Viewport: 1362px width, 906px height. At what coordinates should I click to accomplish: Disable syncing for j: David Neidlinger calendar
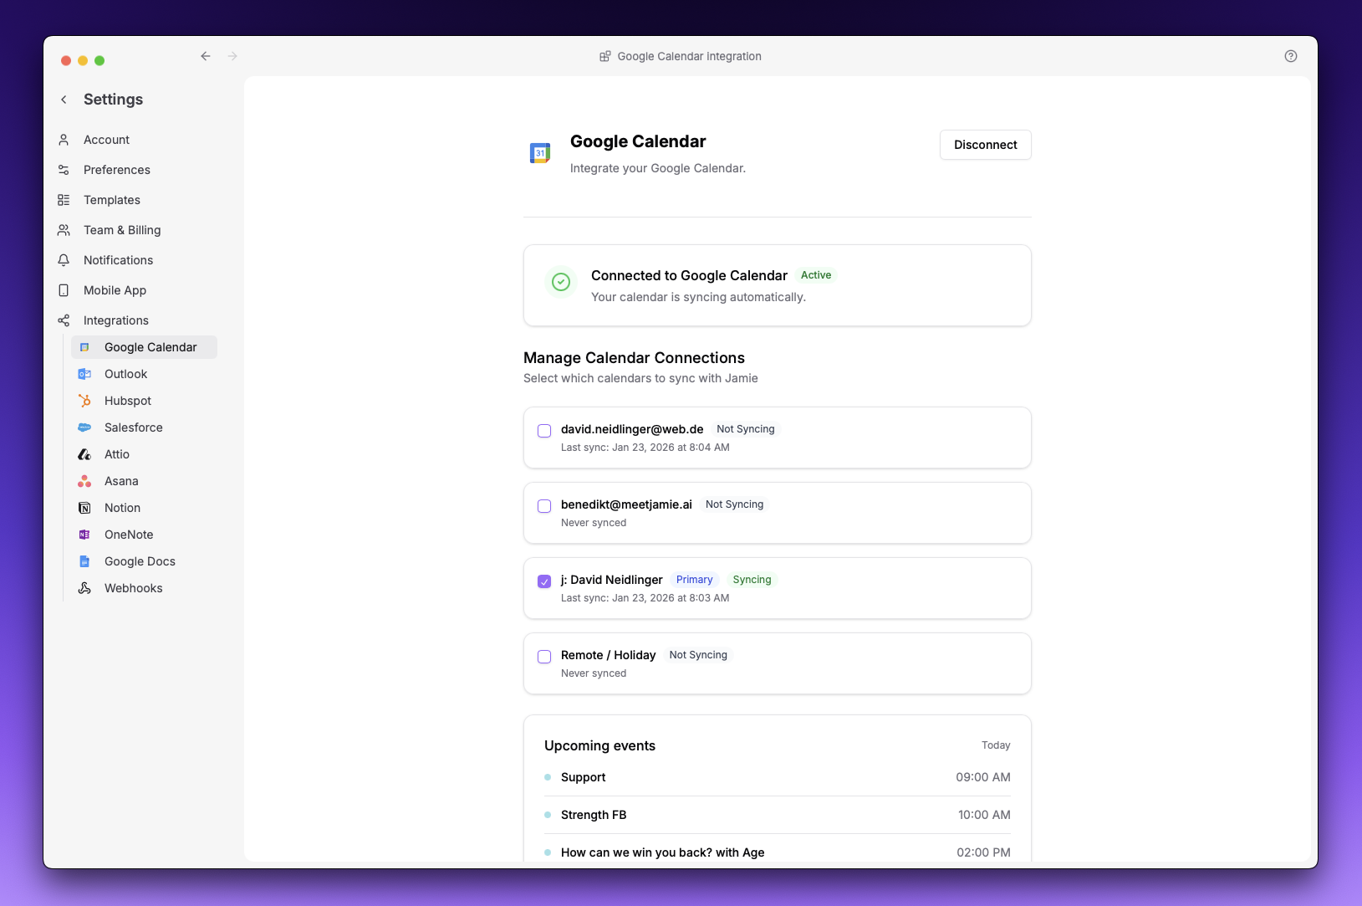(x=544, y=581)
